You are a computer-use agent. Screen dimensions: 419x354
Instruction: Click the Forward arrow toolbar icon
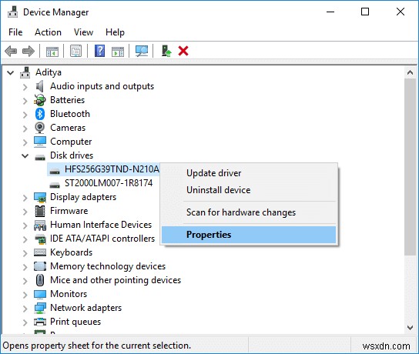tap(28, 51)
